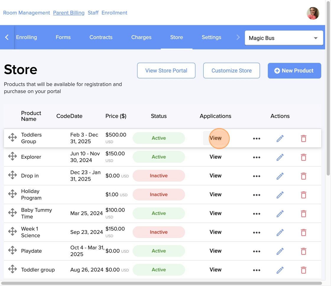Delete the Toddler group product

303,270
